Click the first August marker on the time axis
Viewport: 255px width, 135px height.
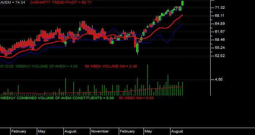(x=70, y=131)
